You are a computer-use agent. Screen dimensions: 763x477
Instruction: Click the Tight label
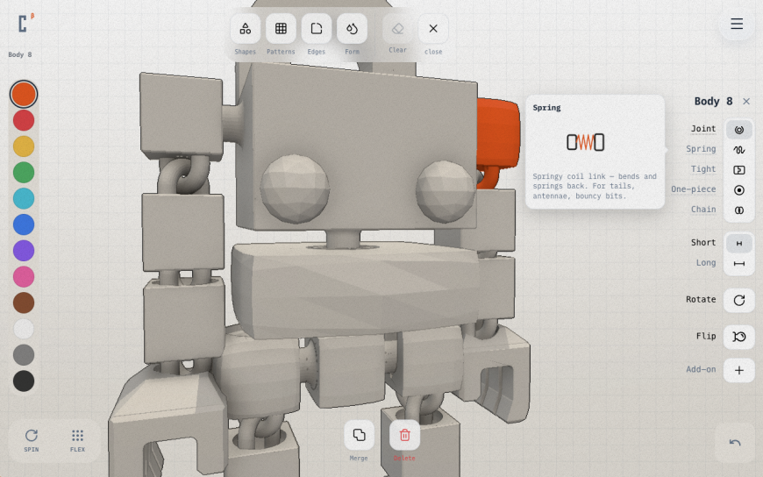tap(703, 169)
